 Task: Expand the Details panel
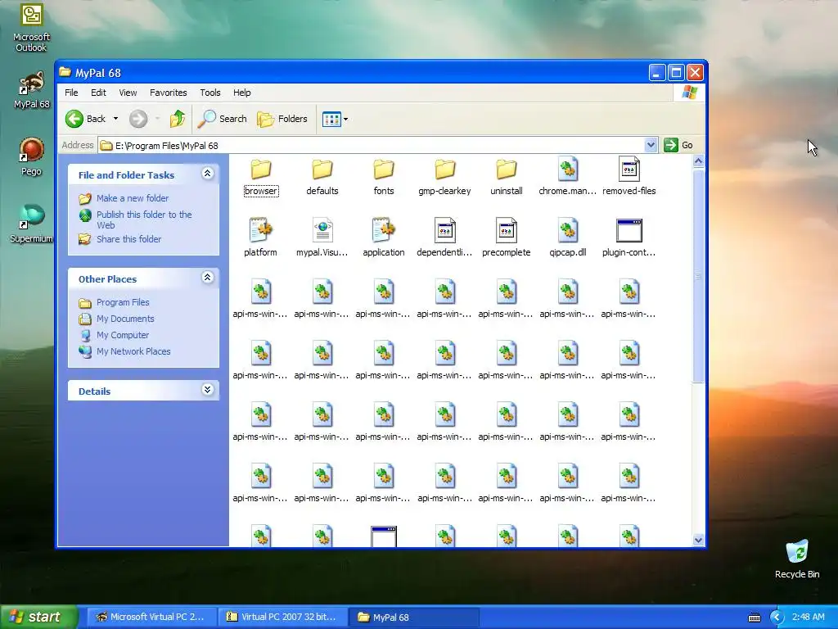pyautogui.click(x=207, y=389)
